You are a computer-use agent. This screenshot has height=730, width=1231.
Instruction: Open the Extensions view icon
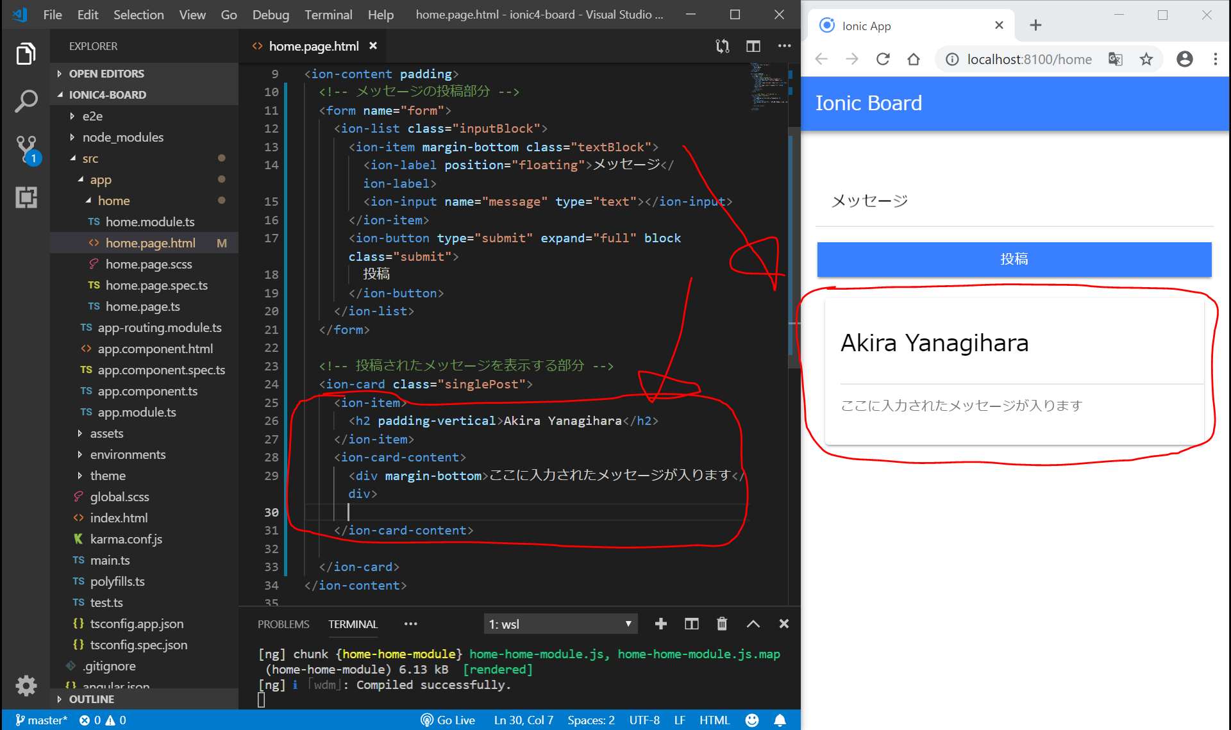click(26, 197)
